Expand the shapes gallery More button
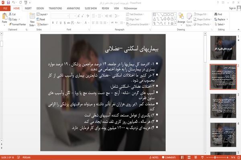Image resolution: width=241 pixels, height=160 pixels. (x=176, y=23)
